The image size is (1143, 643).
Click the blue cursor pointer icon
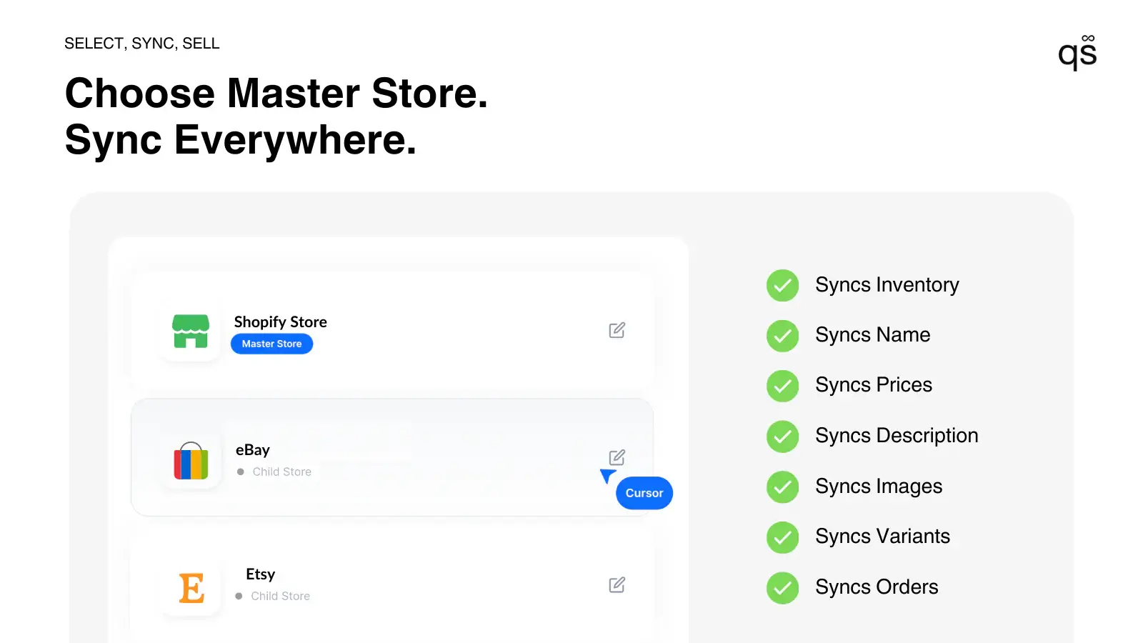pos(607,477)
